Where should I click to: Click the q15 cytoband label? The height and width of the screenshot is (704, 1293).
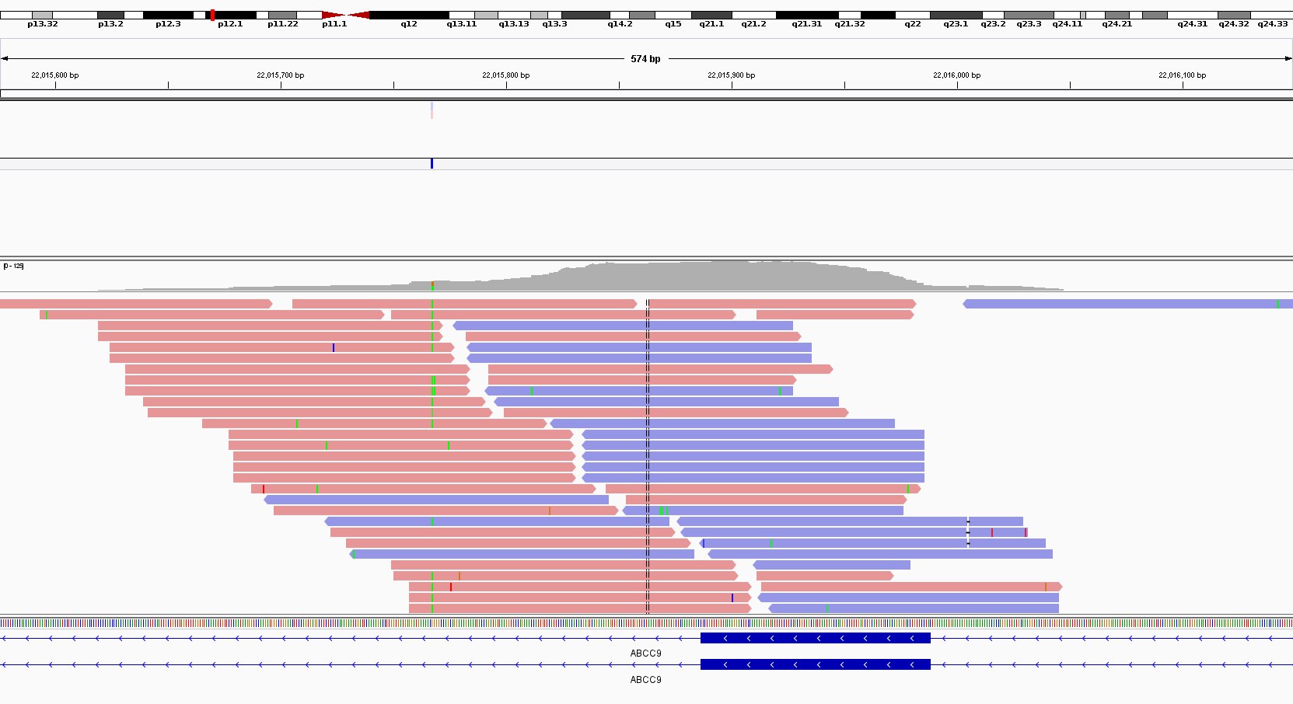click(x=673, y=24)
